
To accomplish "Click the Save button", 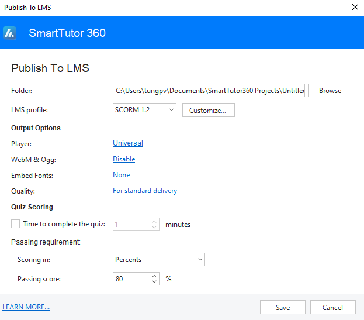I will (x=283, y=307).
